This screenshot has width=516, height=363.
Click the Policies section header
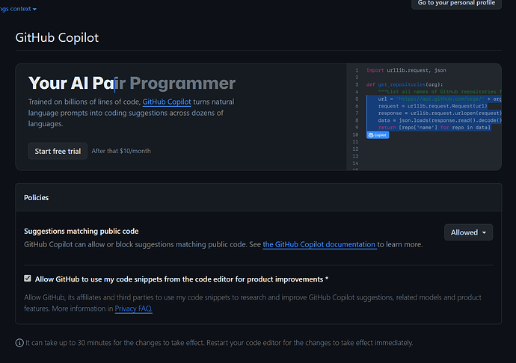tap(36, 198)
